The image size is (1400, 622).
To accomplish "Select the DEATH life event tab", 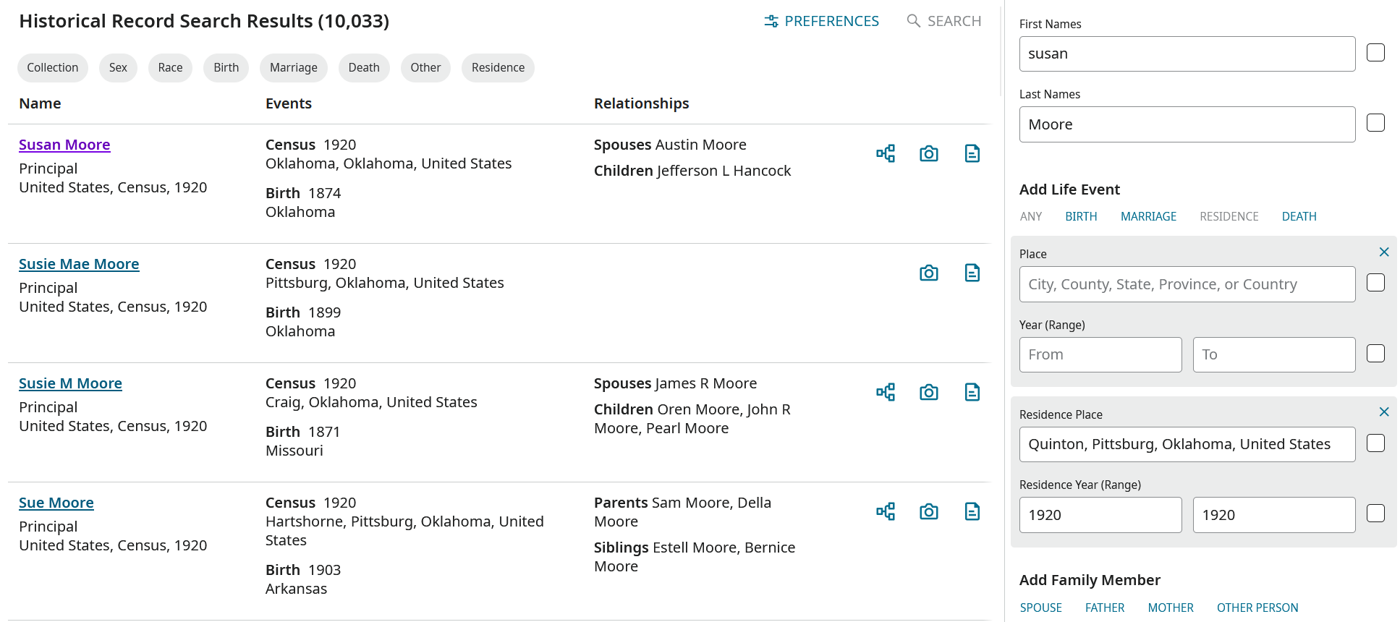I will tap(1299, 216).
